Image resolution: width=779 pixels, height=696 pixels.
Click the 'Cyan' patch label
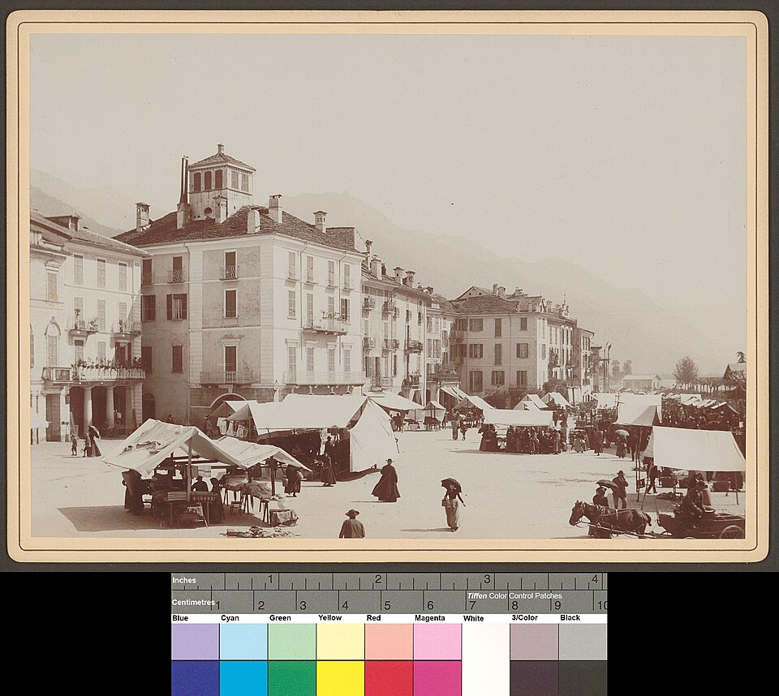[x=230, y=618]
